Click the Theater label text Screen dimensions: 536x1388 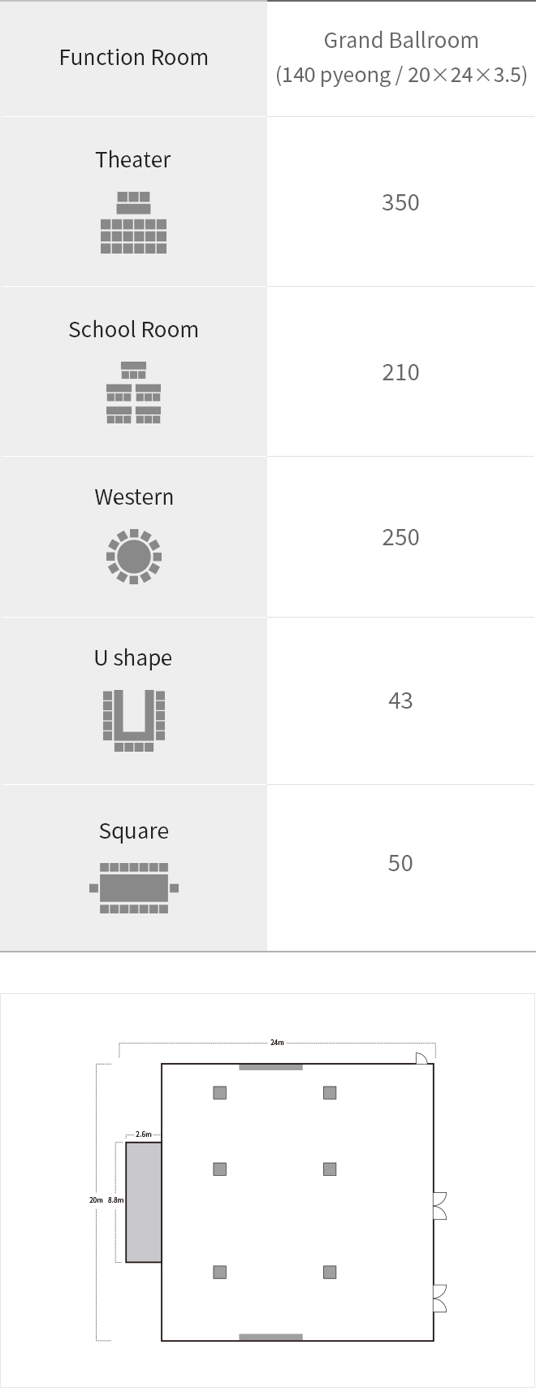[x=133, y=159]
